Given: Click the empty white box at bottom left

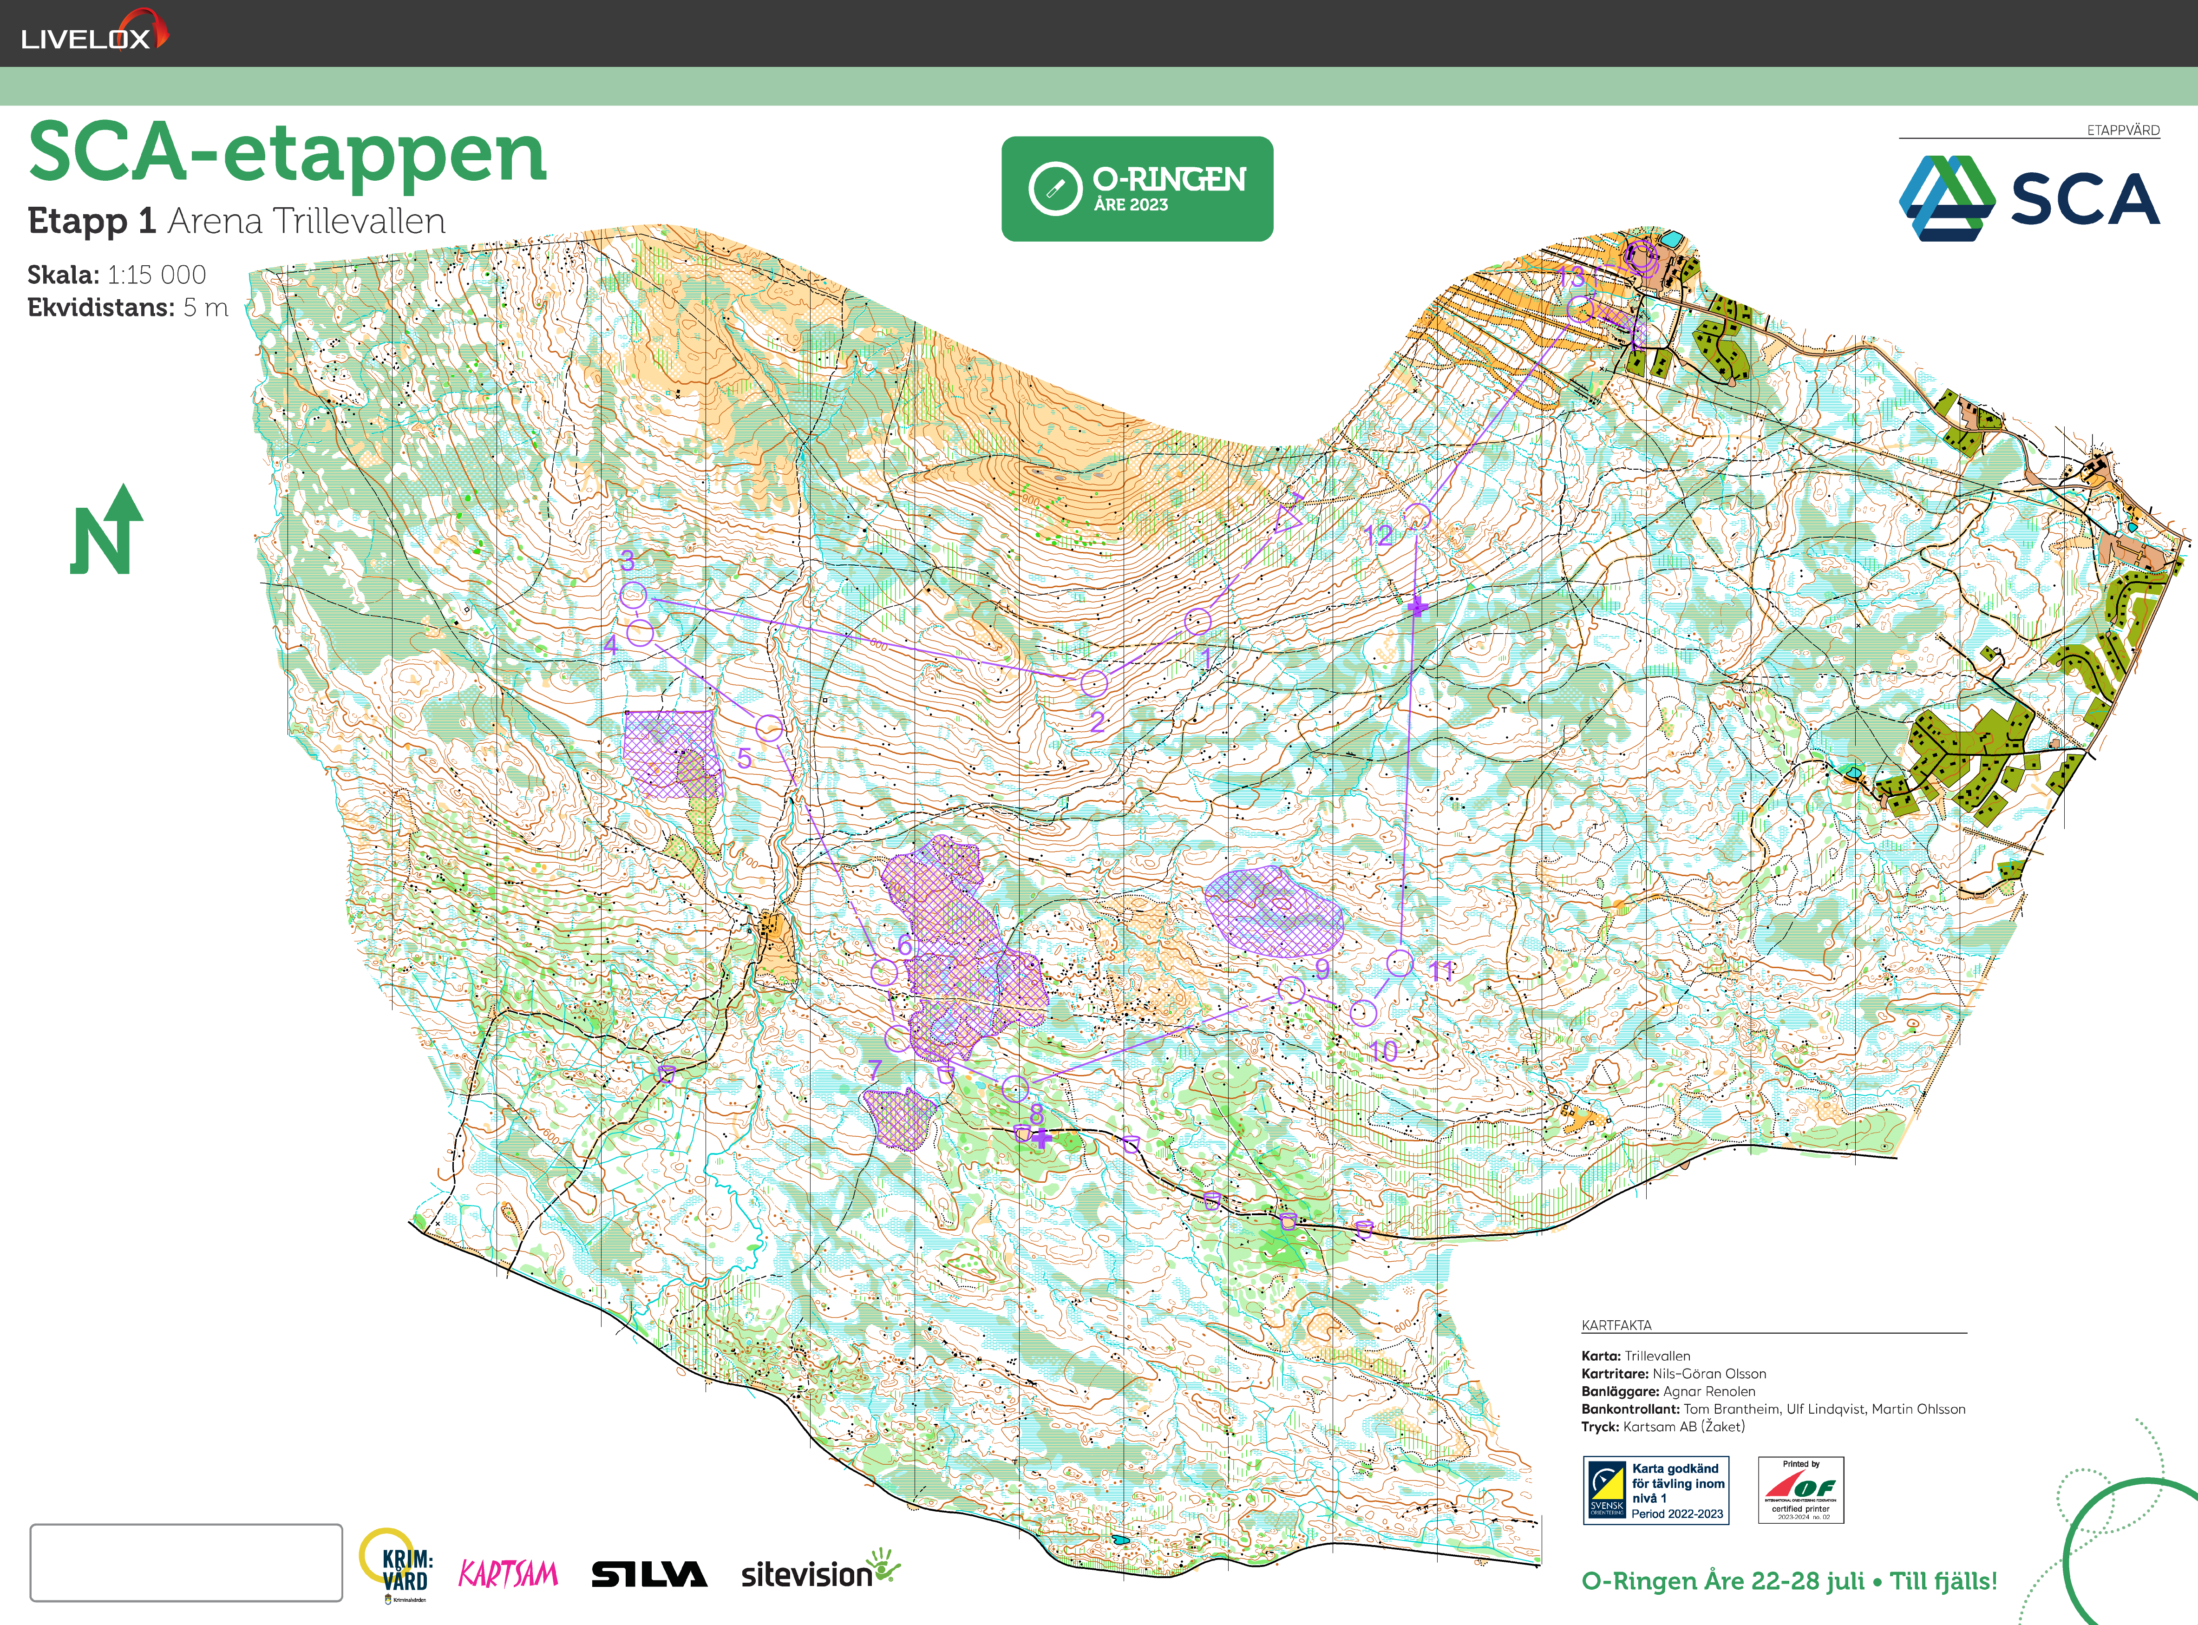Looking at the screenshot, I should click(186, 1563).
